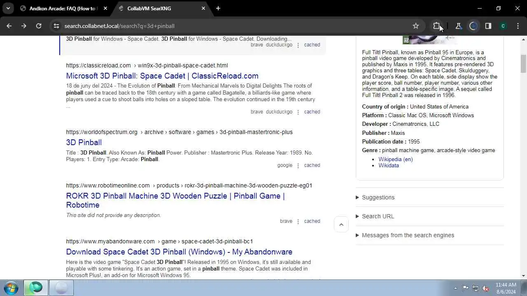Open Microsoft 3D Pinball ClassicReload result

(x=162, y=76)
